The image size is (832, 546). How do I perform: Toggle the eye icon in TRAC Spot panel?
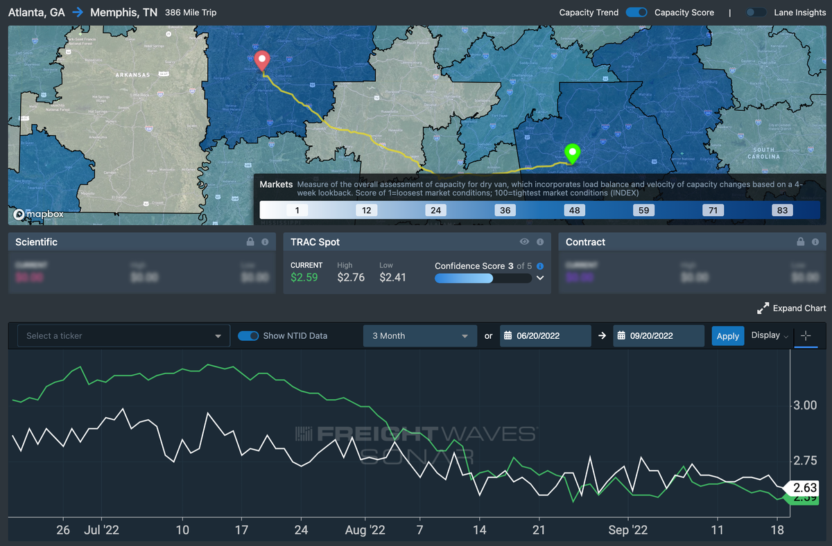525,242
